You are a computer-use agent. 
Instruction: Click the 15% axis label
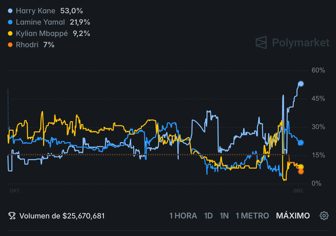(x=318, y=155)
